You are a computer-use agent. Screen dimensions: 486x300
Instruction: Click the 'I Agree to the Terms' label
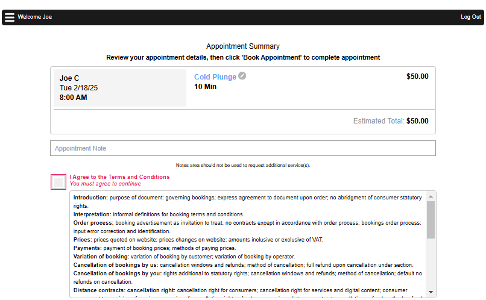[x=119, y=177]
